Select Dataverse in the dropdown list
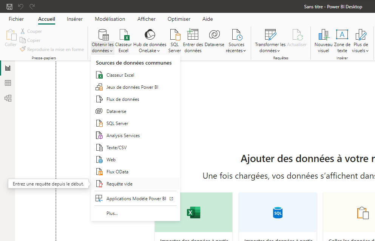The image size is (375, 241). (x=136, y=111)
